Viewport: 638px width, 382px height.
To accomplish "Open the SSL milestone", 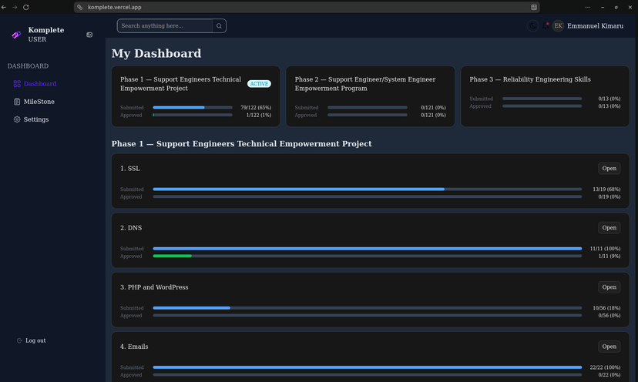I will [x=609, y=169].
